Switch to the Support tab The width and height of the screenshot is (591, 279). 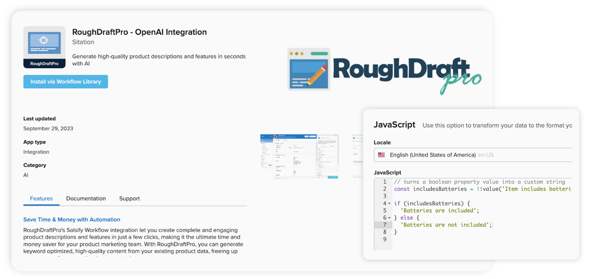(129, 199)
